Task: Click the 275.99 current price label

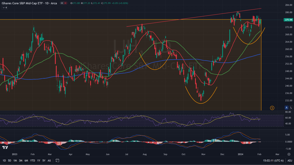Action: click(x=288, y=20)
